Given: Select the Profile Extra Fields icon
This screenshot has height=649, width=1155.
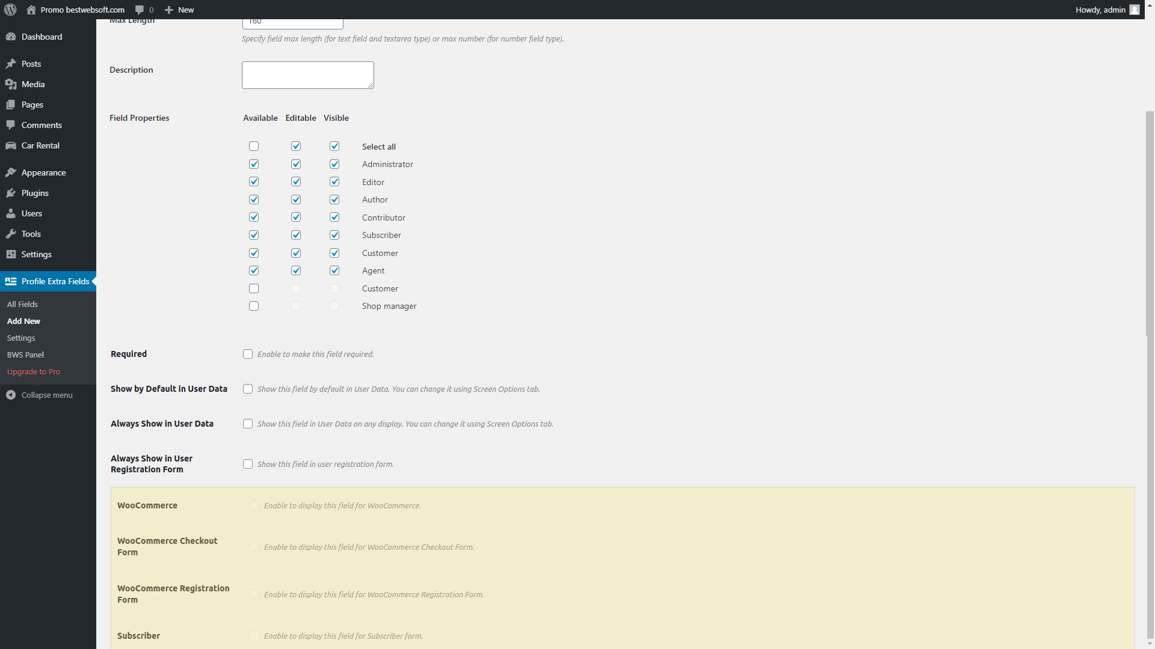Looking at the screenshot, I should pos(10,281).
